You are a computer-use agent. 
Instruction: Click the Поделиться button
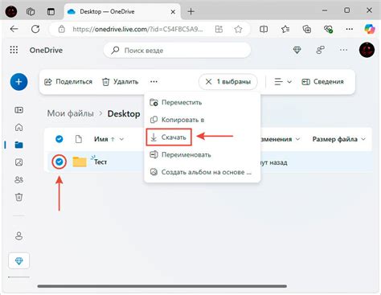(68, 82)
